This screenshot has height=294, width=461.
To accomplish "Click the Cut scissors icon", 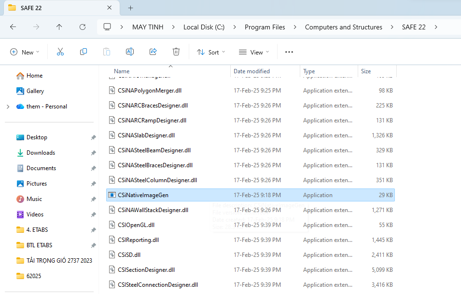I will coord(60,52).
